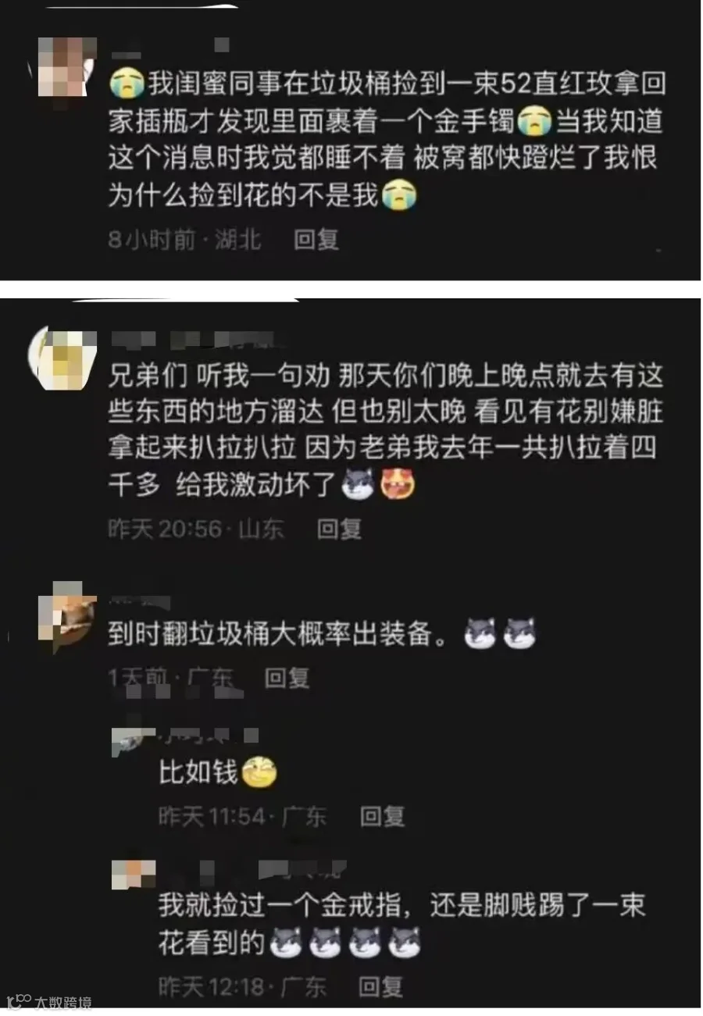Tap 回复 under the Shandong comment
Viewport: 703px width, 1016px height.
(x=339, y=529)
